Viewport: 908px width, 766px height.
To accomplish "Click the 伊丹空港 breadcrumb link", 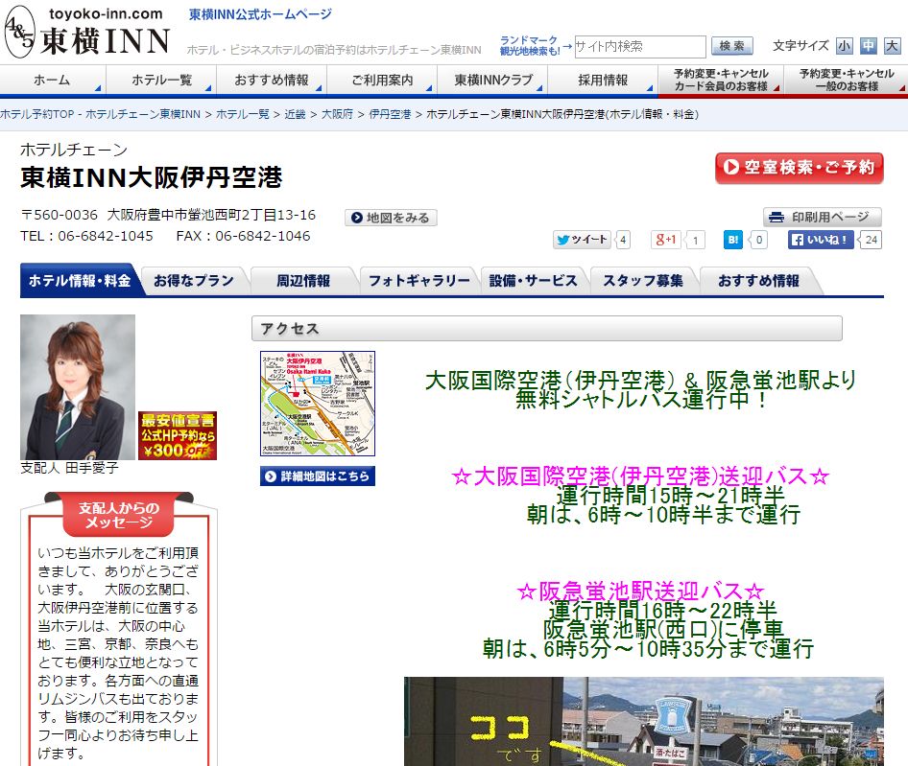I will coord(390,114).
